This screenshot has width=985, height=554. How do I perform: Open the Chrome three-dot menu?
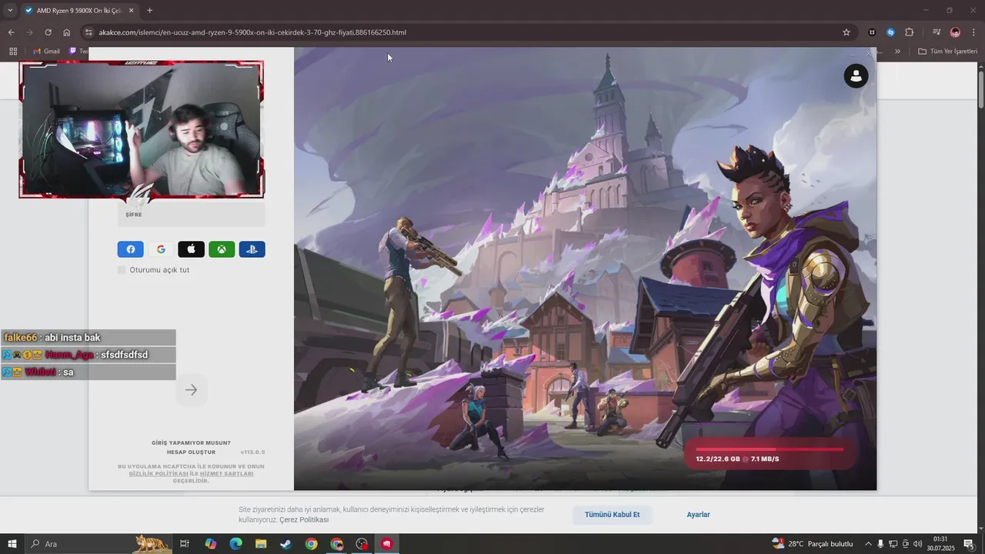click(x=974, y=32)
